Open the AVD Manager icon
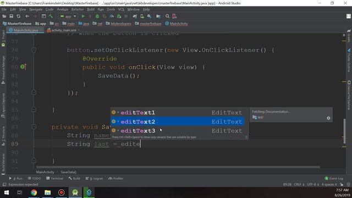 pyautogui.click(x=142, y=16)
